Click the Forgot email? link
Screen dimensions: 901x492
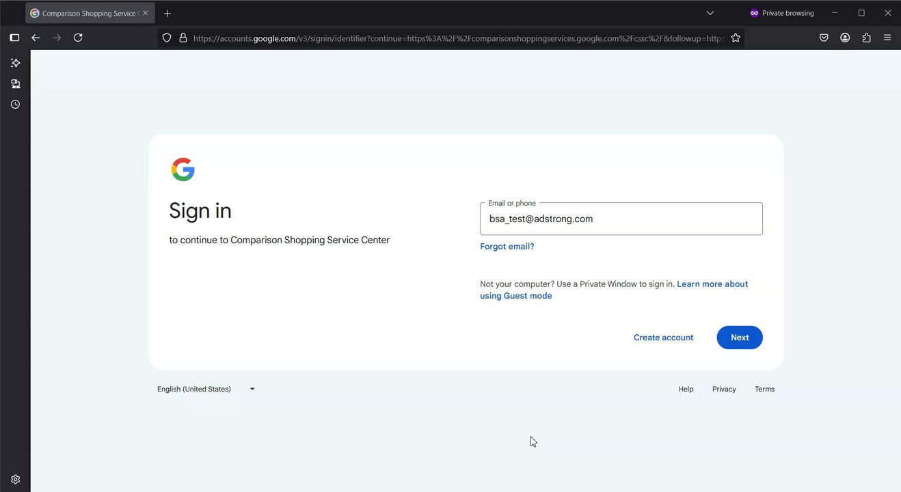[x=507, y=247]
